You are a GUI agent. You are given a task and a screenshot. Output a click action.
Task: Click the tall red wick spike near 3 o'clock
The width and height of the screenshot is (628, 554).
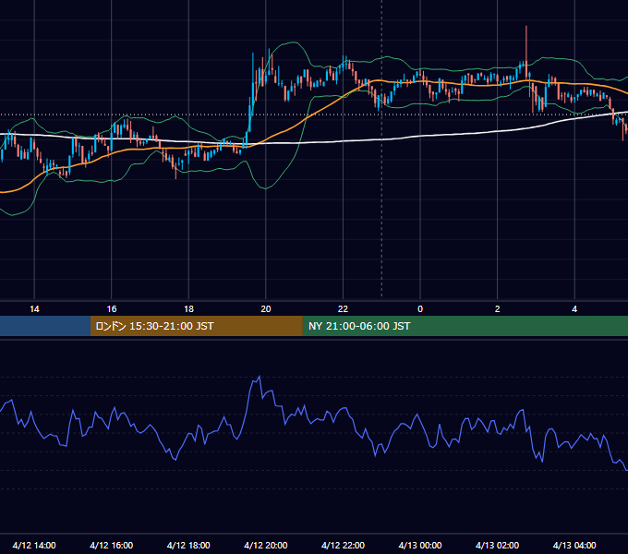pyautogui.click(x=526, y=44)
